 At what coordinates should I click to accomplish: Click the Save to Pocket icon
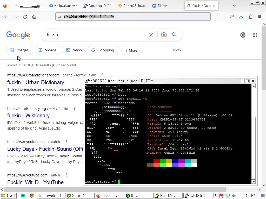[x=231, y=17]
